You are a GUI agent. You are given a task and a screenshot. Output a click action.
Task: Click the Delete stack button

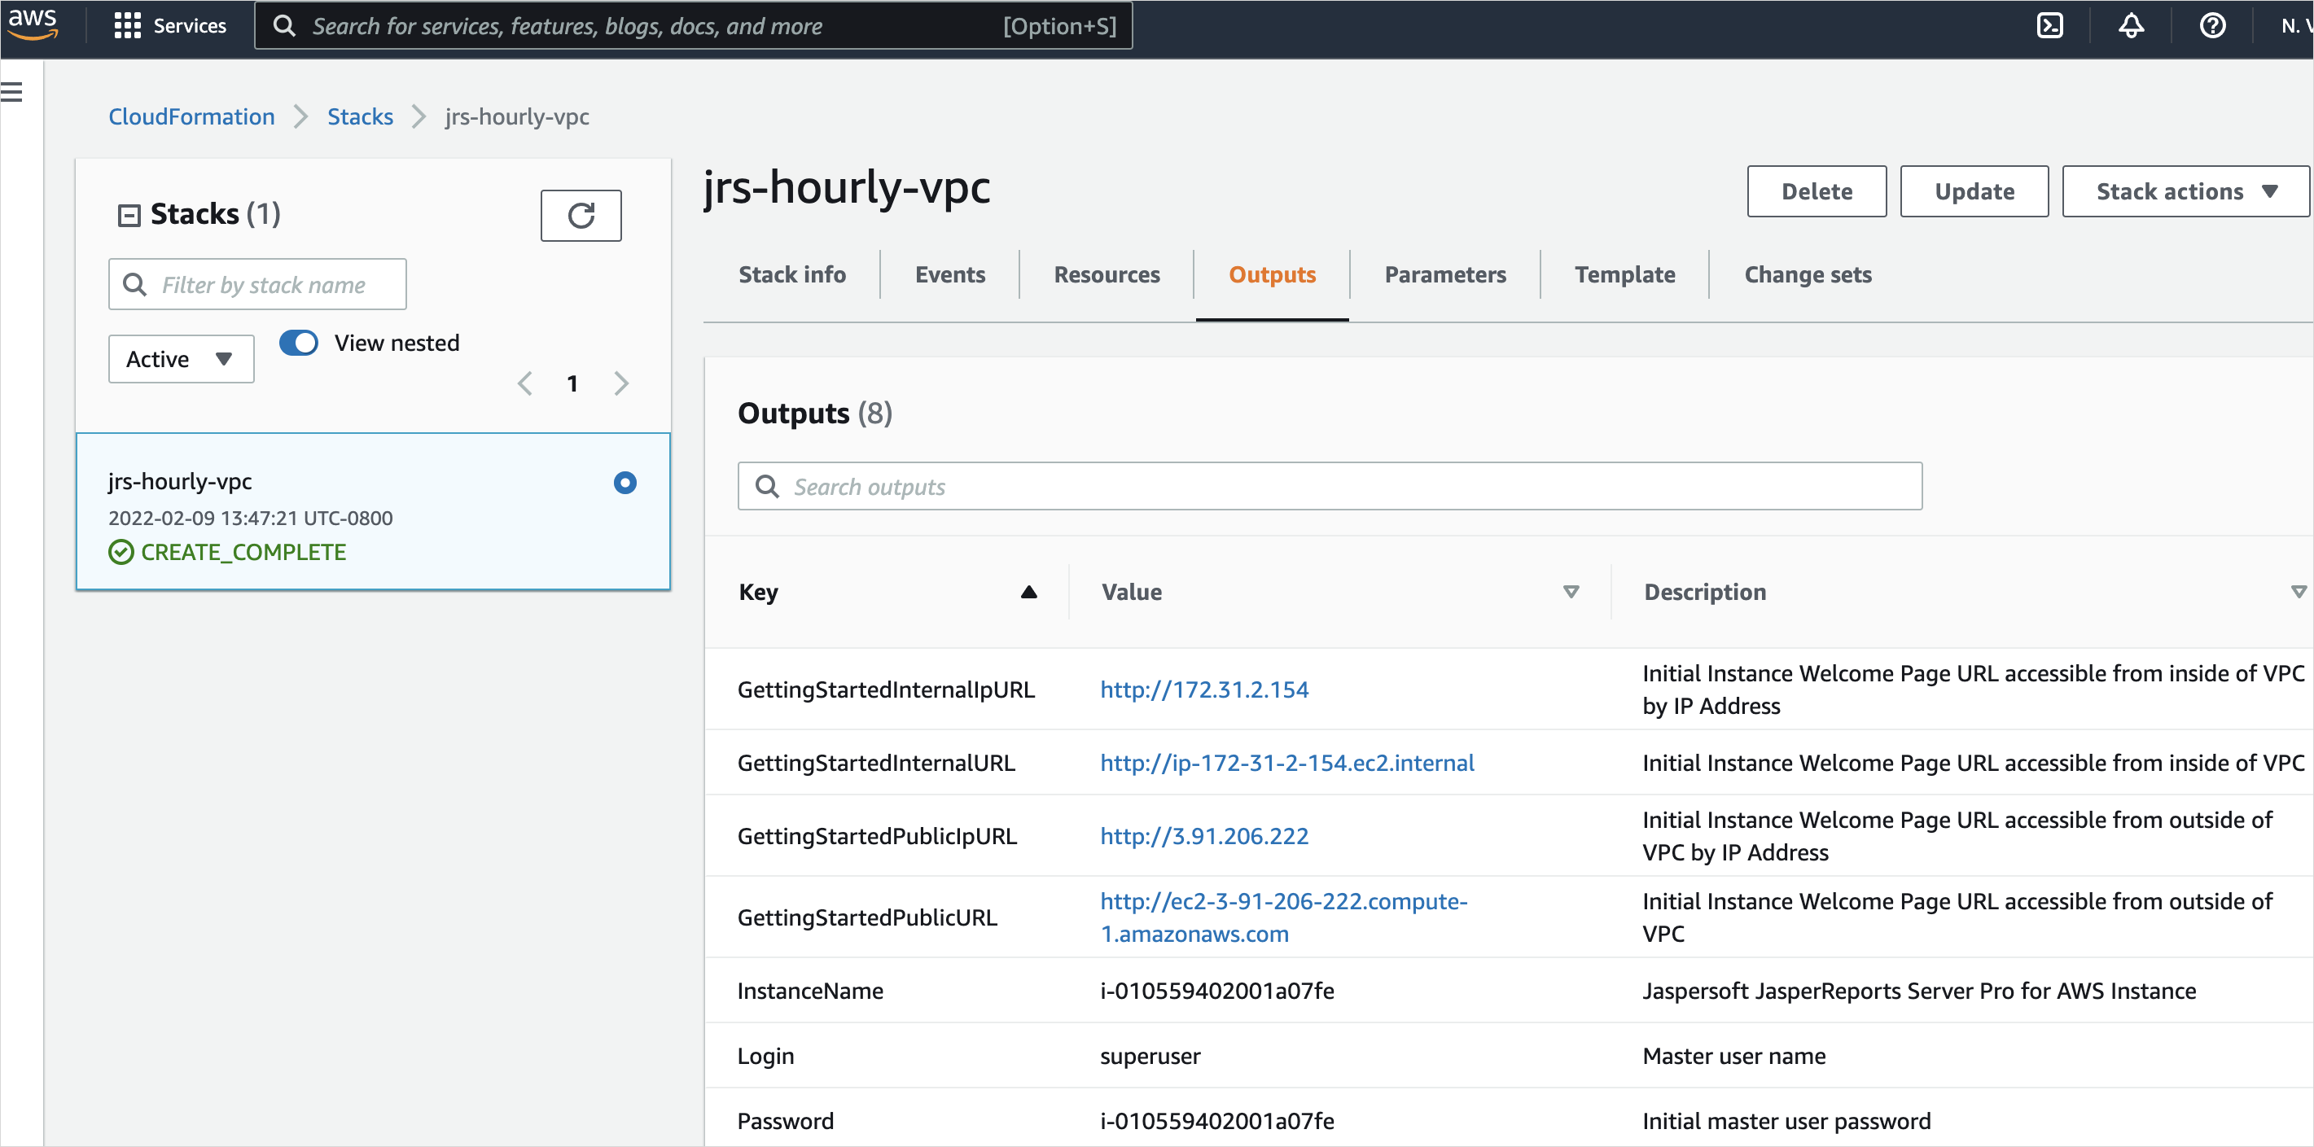[x=1817, y=191]
